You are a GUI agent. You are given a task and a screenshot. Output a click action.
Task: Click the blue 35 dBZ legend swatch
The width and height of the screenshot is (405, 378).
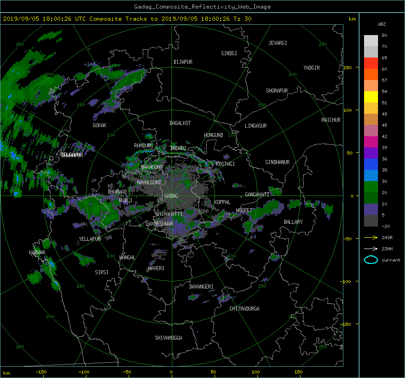[x=371, y=164]
